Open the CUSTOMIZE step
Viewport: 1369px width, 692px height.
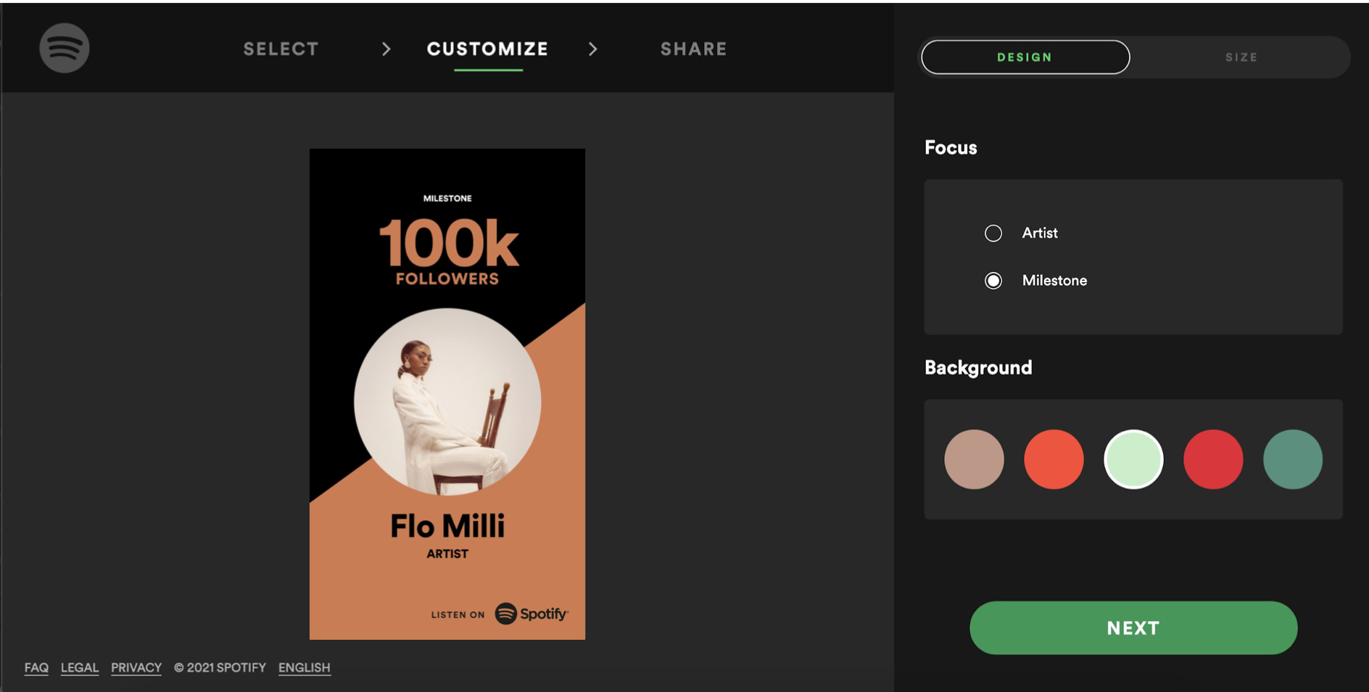pyautogui.click(x=488, y=49)
